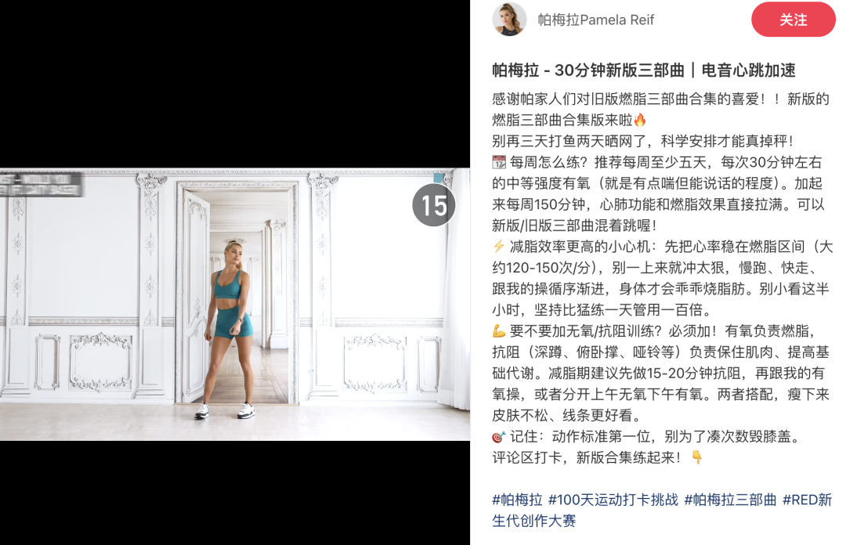
Task: Open Pamela Reif's profile avatar
Action: (x=509, y=19)
